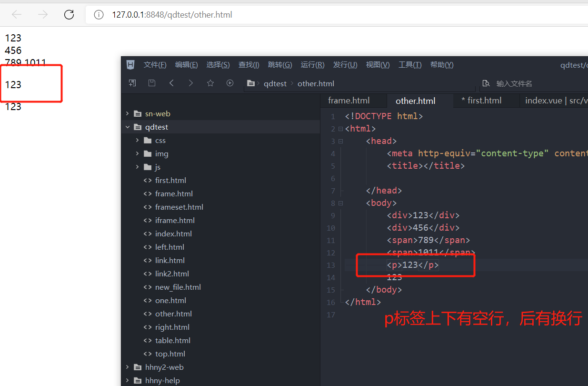Screen dimensions: 588x386
Task: Click the <title></title> code line
Action: pos(426,166)
